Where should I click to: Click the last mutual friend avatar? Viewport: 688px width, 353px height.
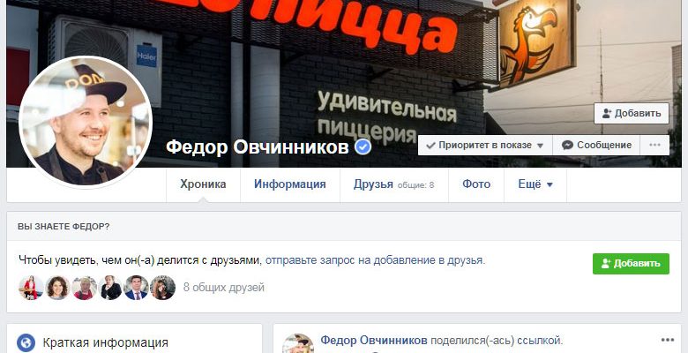[x=163, y=288]
